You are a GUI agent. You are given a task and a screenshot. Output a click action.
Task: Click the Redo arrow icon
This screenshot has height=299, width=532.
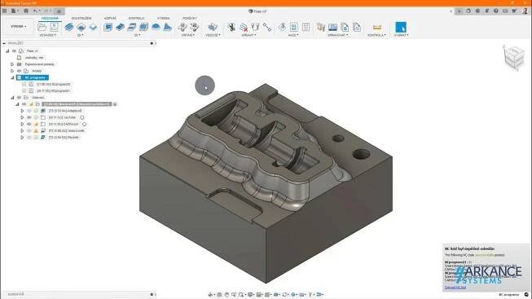point(46,11)
